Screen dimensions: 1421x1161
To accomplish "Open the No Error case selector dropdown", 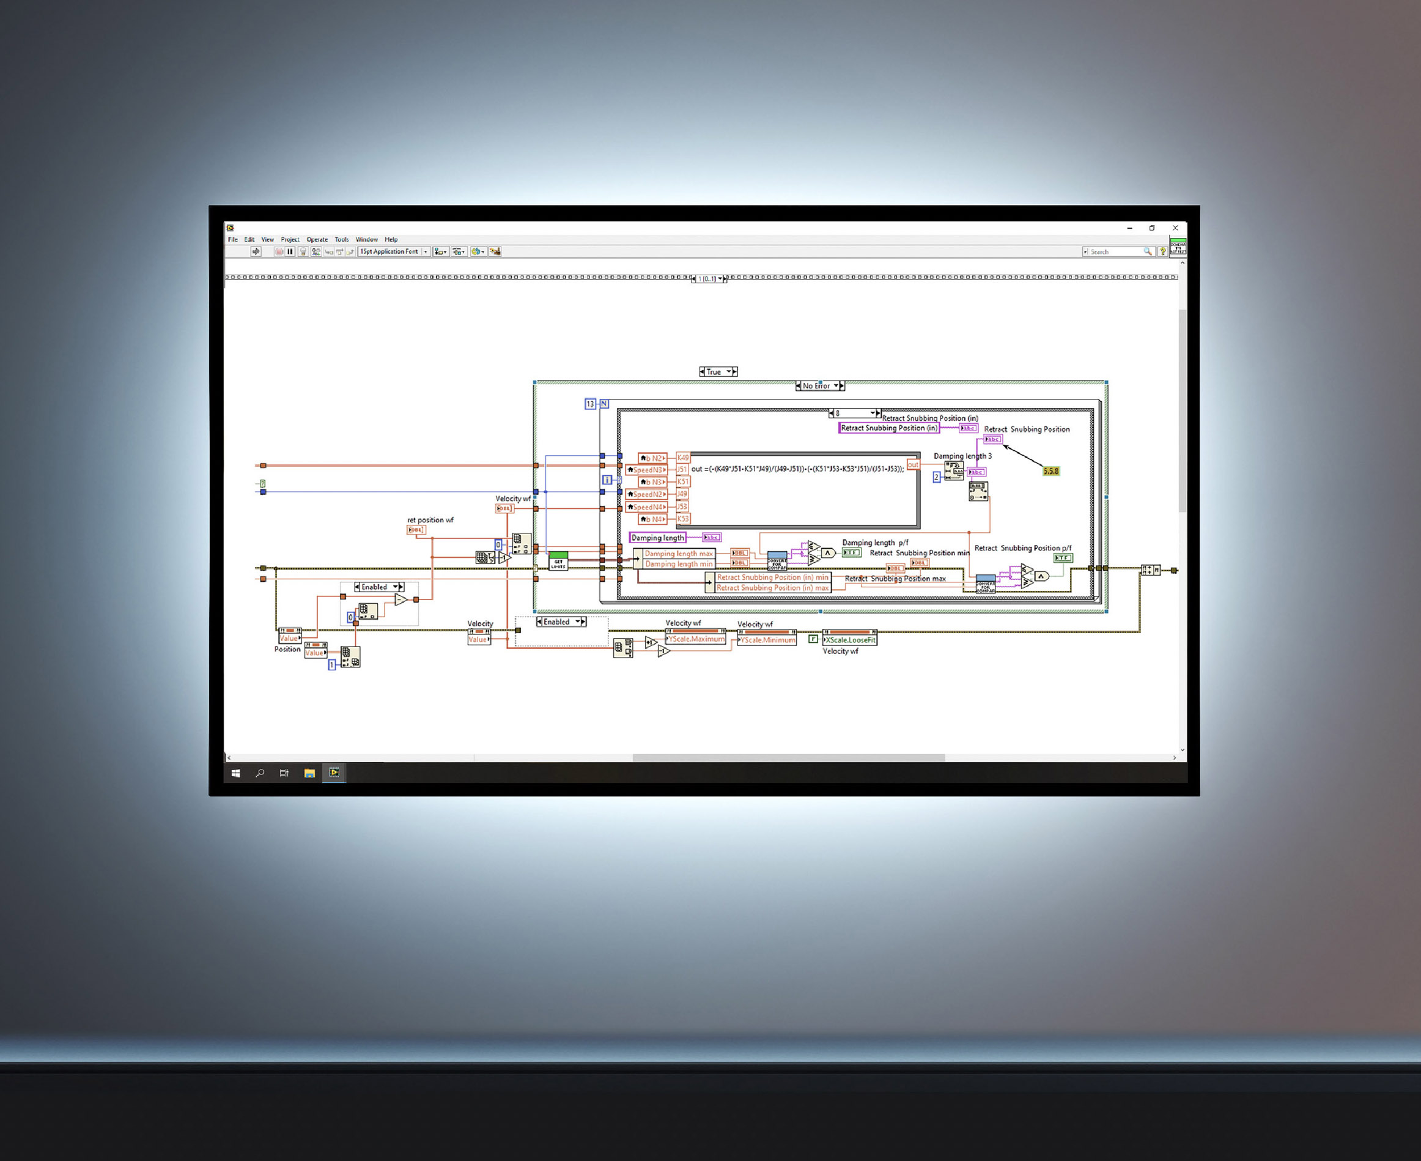I will coord(836,386).
